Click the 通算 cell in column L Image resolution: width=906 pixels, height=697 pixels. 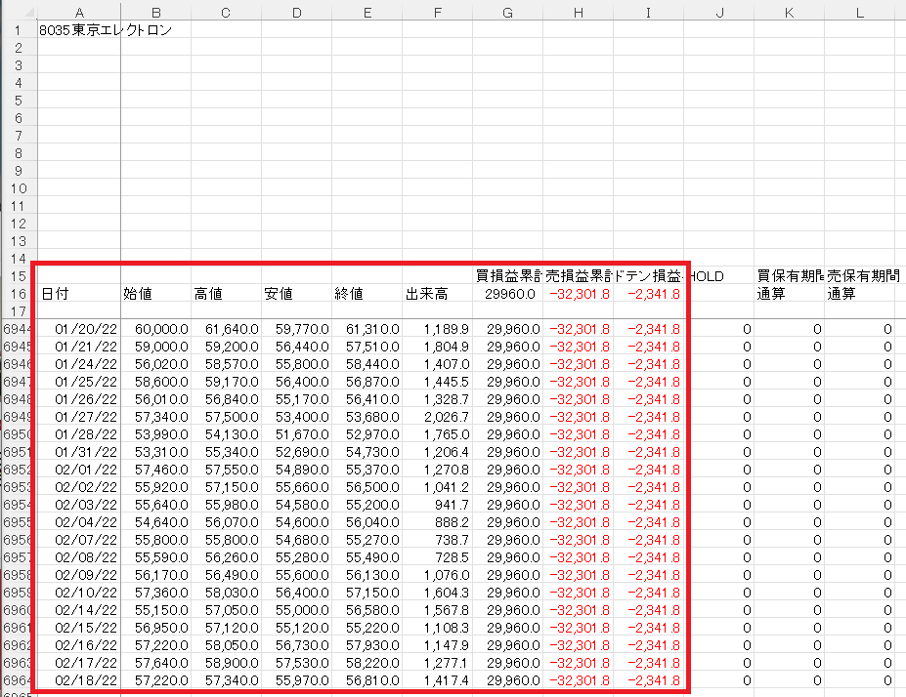(860, 294)
